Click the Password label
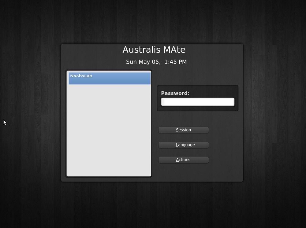Viewport: 306px width, 228px height. [x=175, y=93]
